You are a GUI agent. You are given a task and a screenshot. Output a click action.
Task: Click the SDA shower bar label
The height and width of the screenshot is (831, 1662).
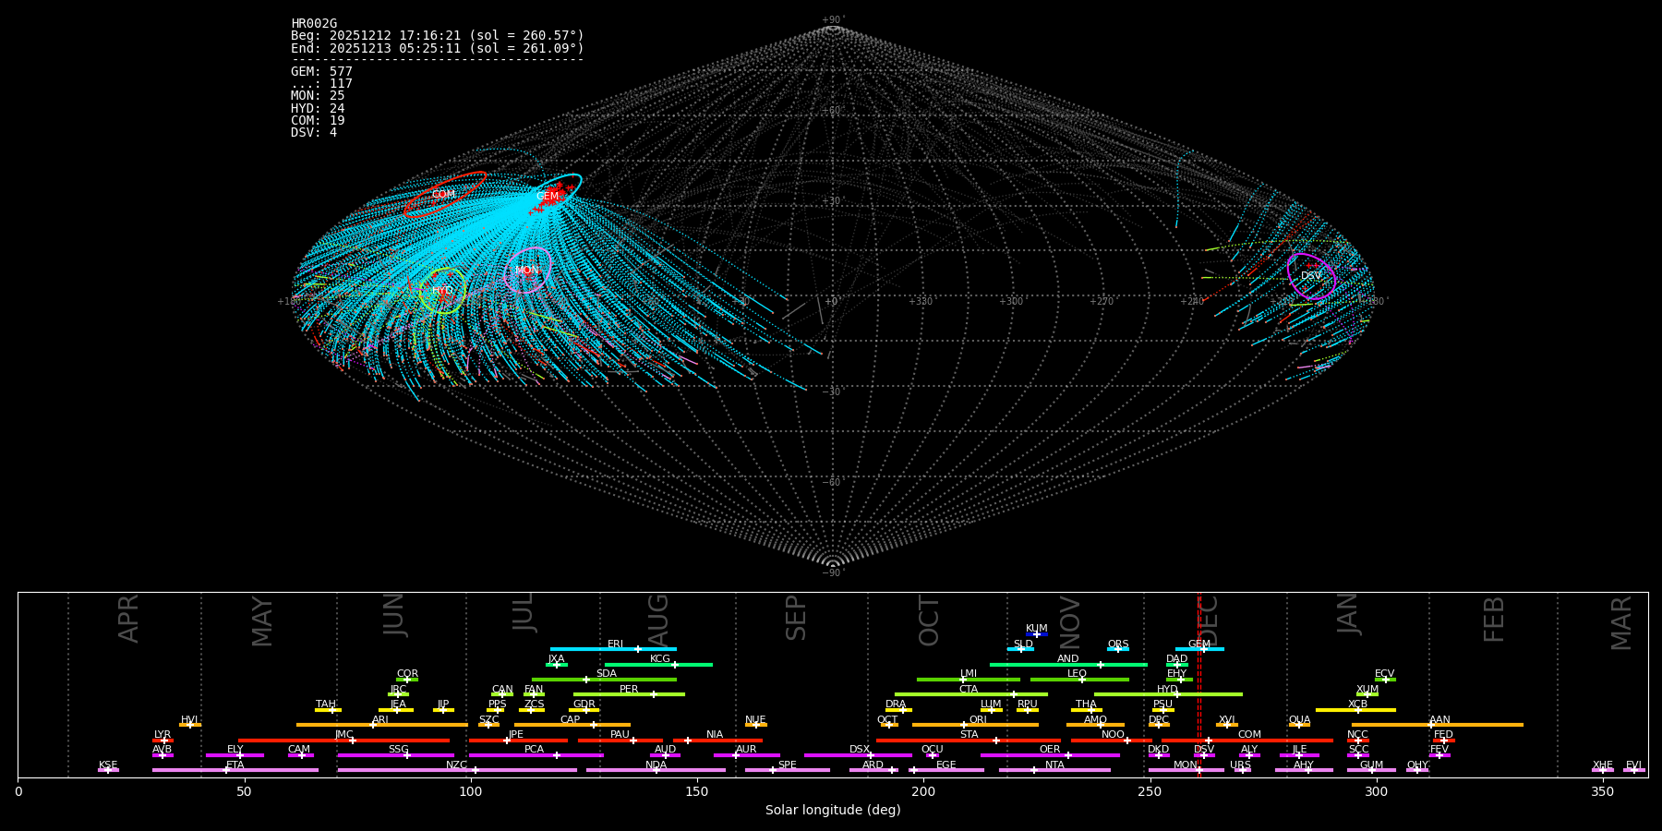click(607, 674)
